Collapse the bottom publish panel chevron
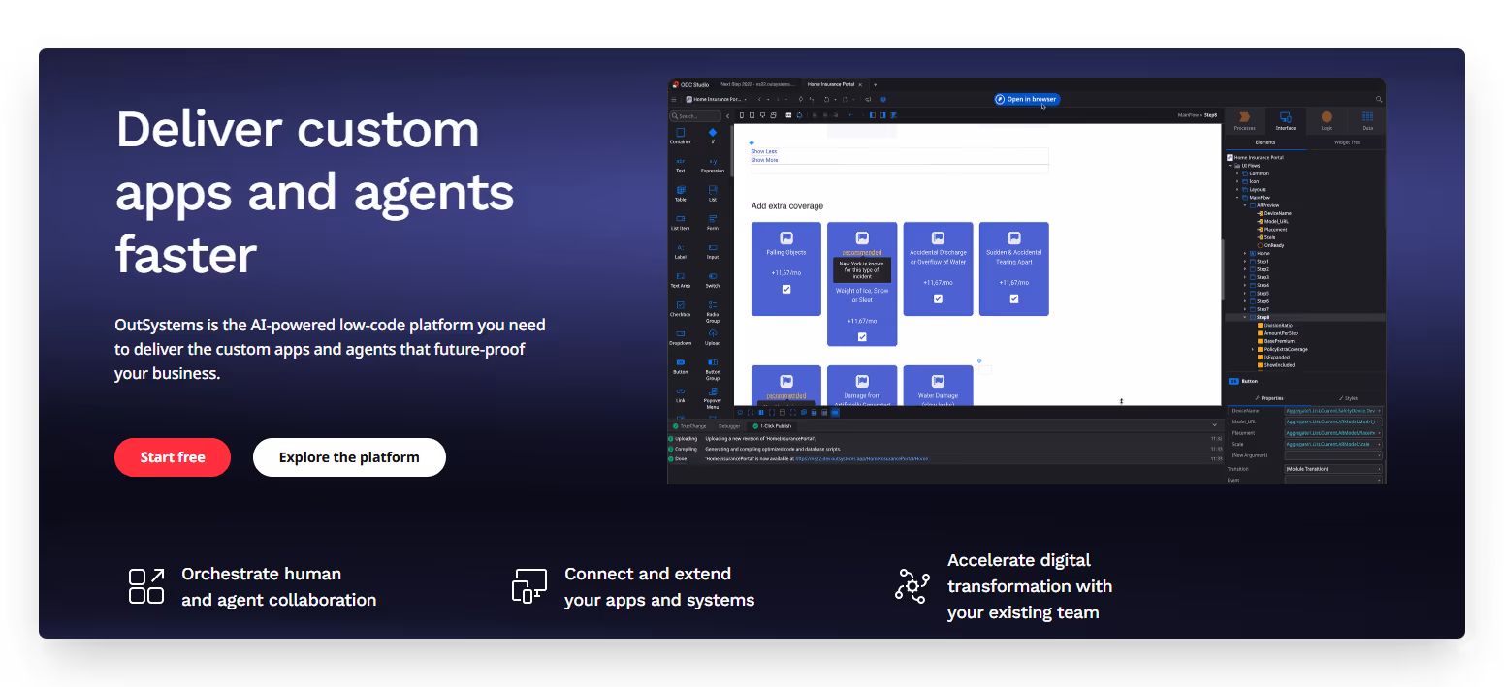 1214,425
